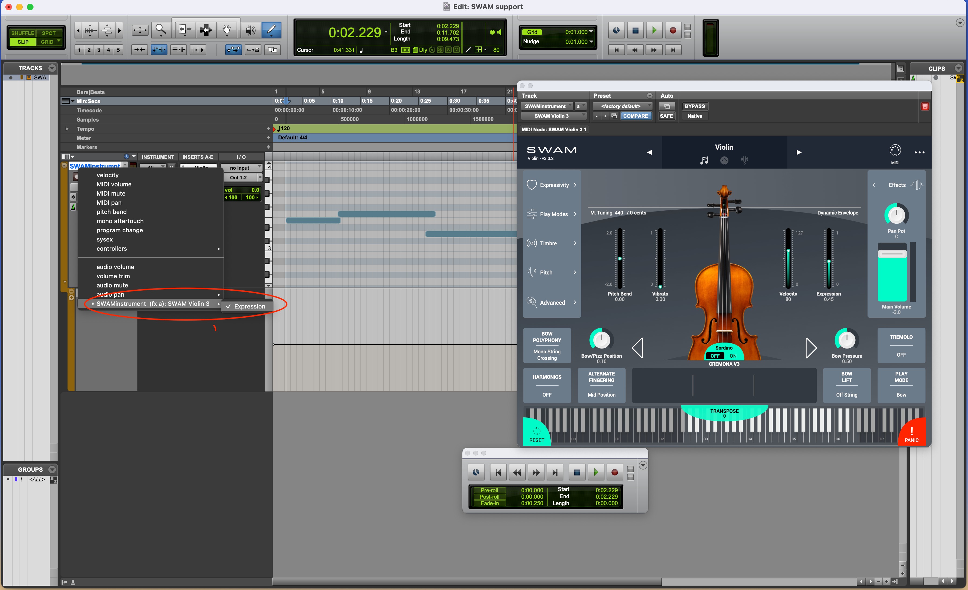The image size is (968, 590).
Task: Enable SLIP edit mode
Action: coord(23,42)
